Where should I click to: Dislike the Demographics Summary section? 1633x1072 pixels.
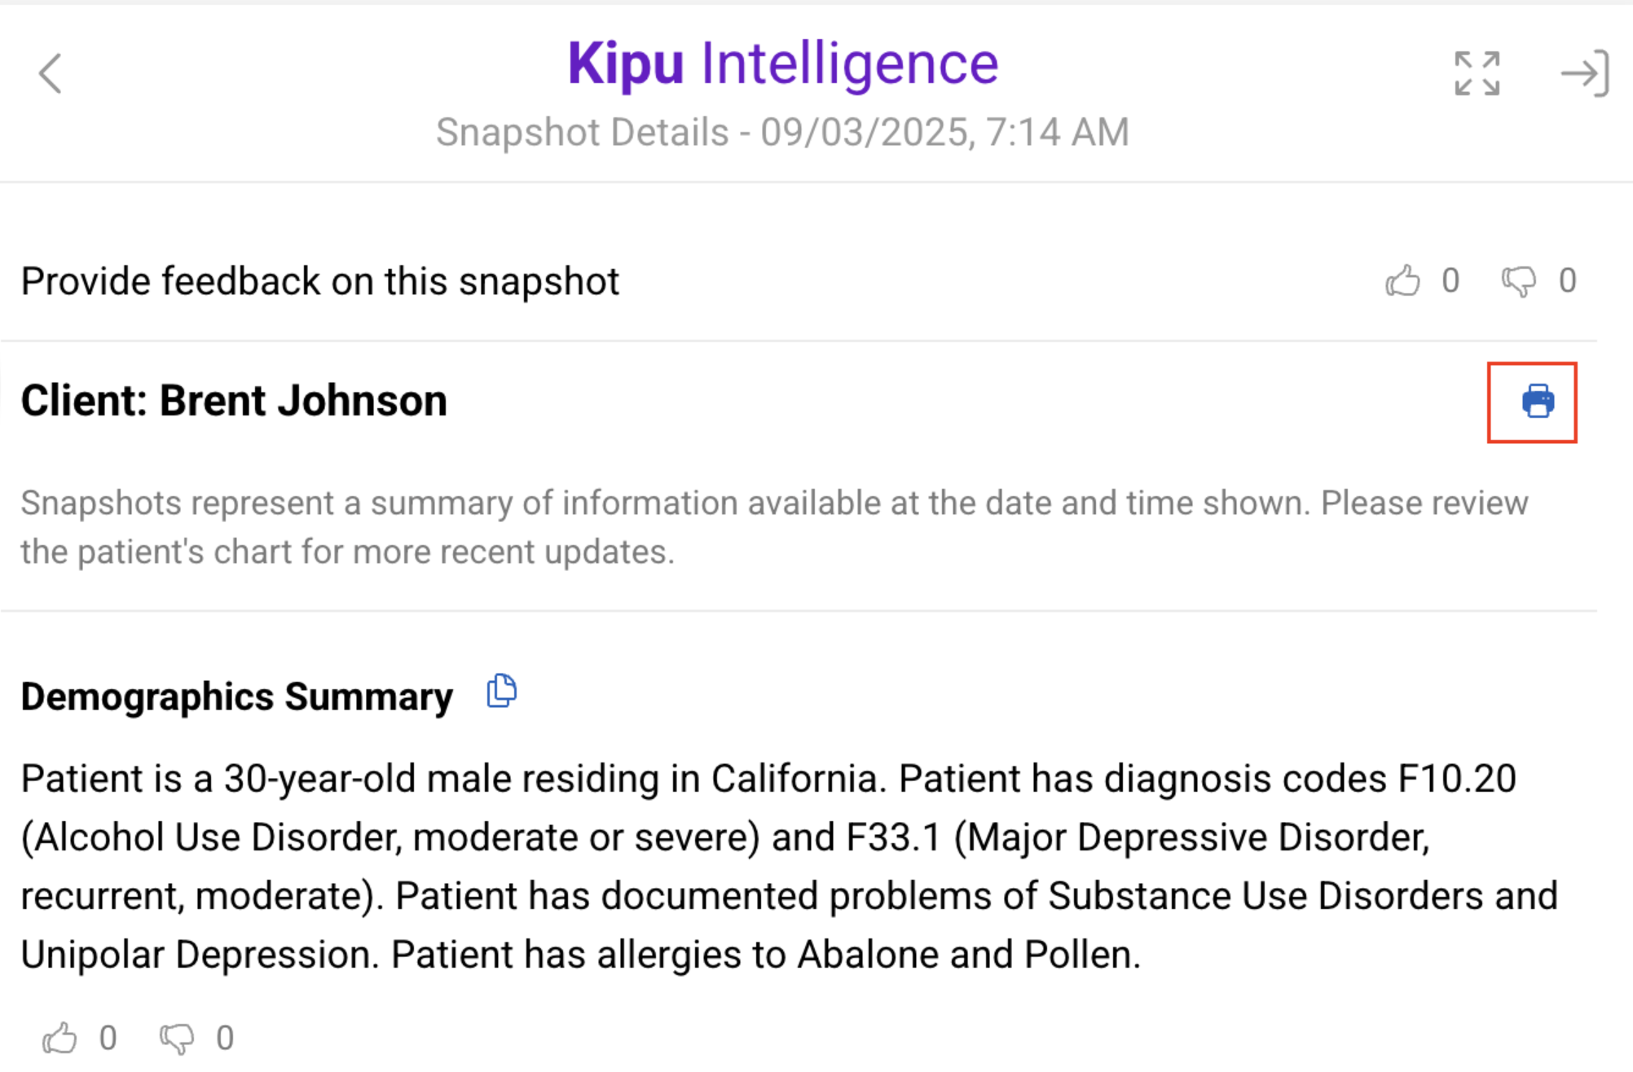177,1039
